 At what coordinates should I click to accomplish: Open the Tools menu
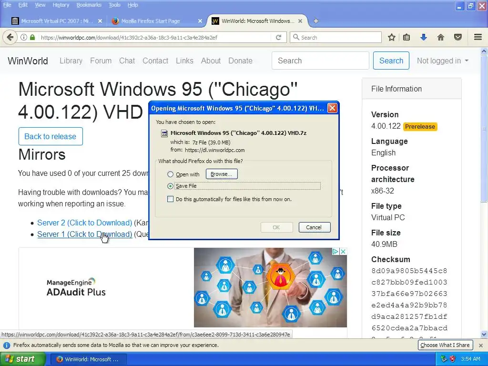(x=114, y=5)
